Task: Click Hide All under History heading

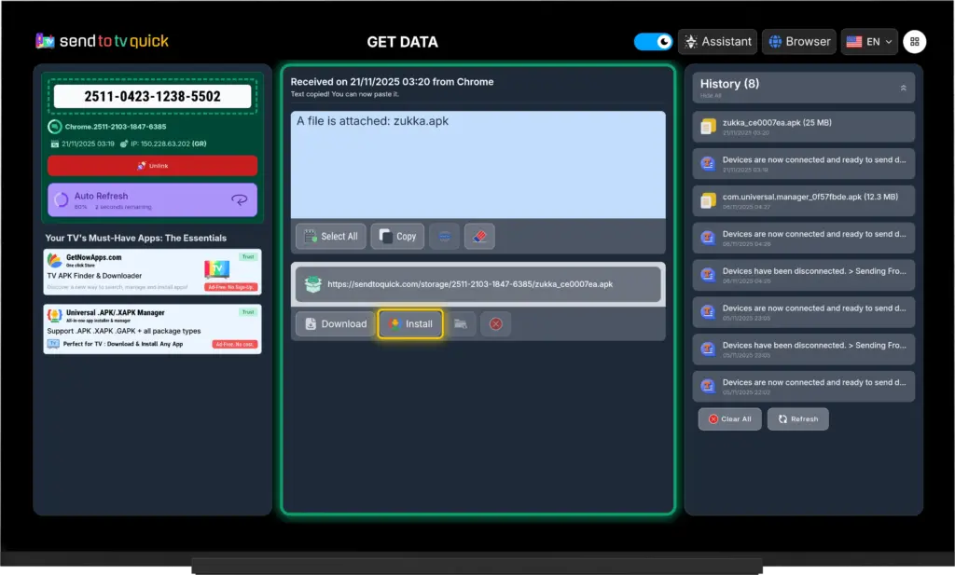Action: click(712, 96)
